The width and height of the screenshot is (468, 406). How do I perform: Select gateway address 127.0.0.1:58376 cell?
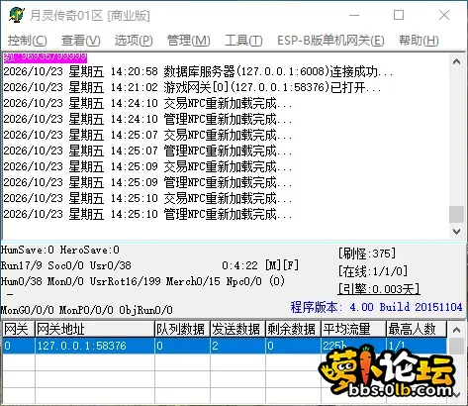95,346
